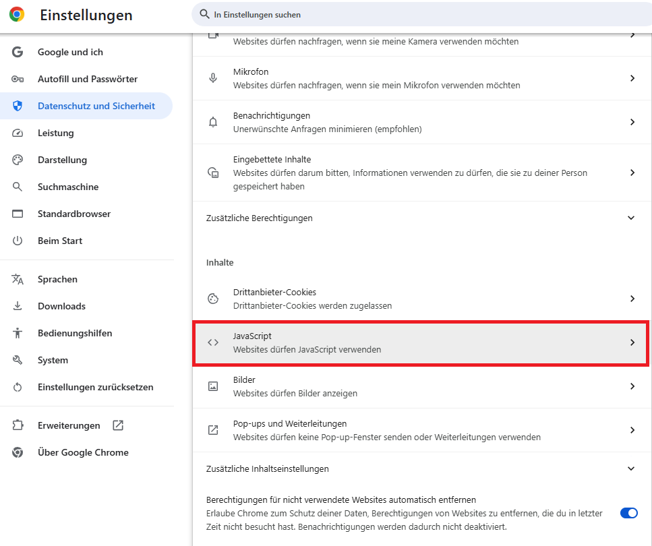This screenshot has width=652, height=546.
Task: Click the palette icon for Darstellung
Action: coord(18,160)
